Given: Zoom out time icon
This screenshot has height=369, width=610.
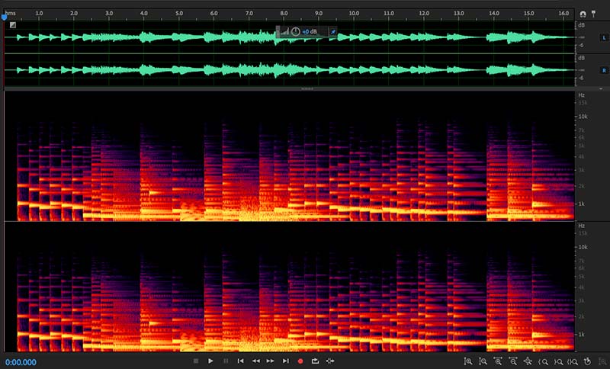Looking at the screenshot, I should (512, 361).
